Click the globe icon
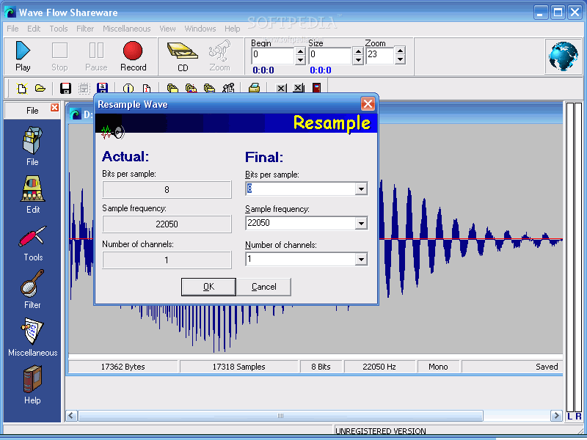587x440 pixels. [564, 56]
